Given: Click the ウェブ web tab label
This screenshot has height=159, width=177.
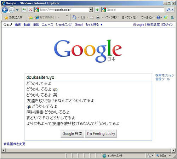Looking at the screenshot, I should coord(8,24).
